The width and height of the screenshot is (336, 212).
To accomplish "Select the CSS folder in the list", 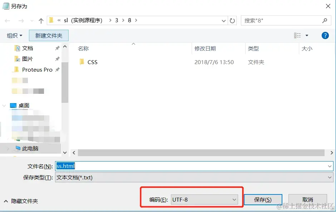I will pos(92,62).
